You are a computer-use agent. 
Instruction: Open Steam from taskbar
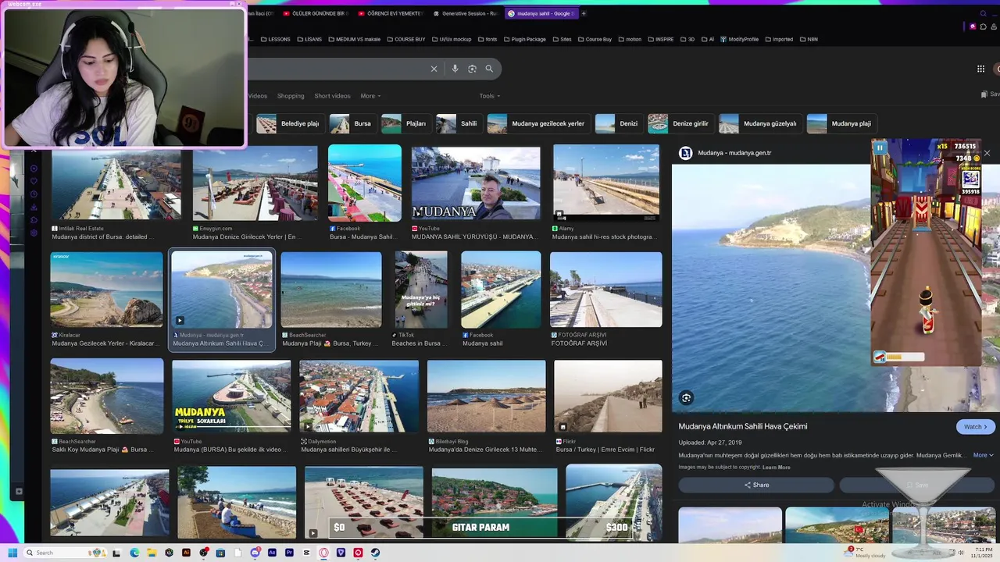tap(375, 553)
